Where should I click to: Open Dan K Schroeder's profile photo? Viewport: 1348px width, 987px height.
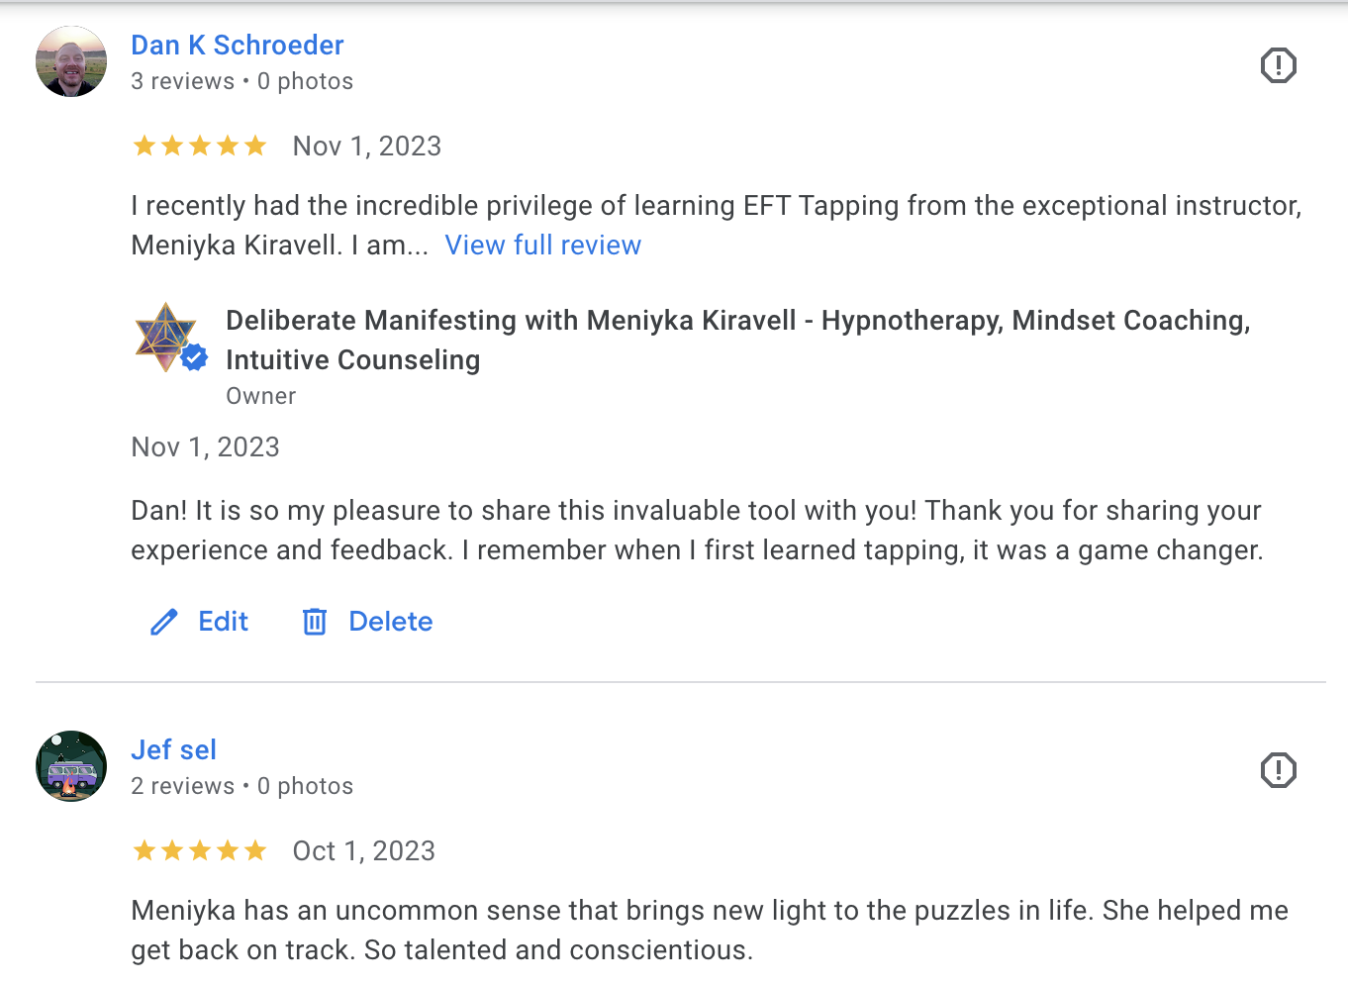[71, 61]
